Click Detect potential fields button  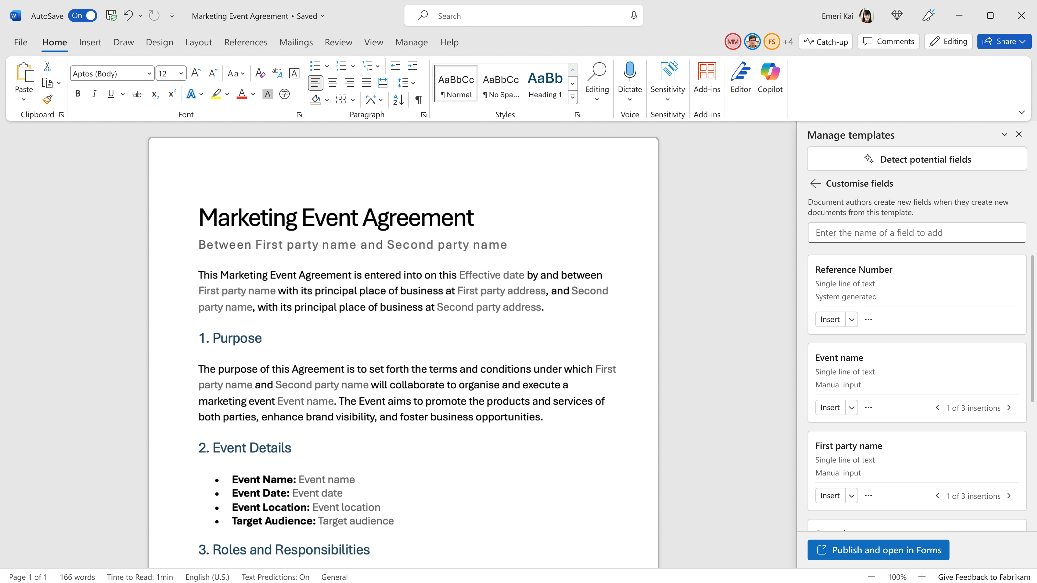pos(917,159)
